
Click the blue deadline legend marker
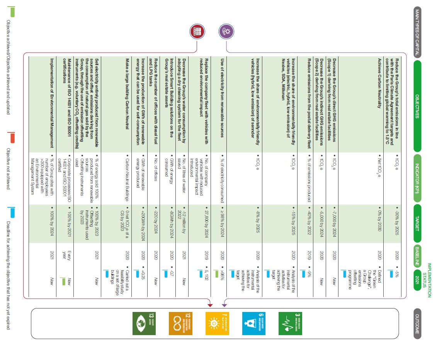coord(12,212)
